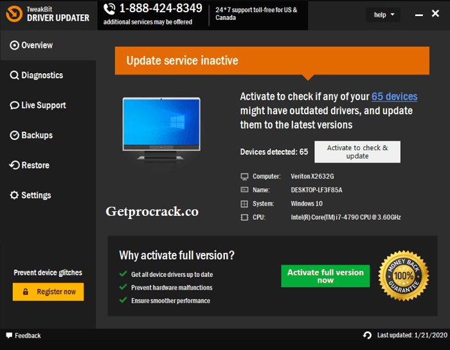The height and width of the screenshot is (350, 450).
Task: Click the Overview target icon
Action: (x=14, y=46)
